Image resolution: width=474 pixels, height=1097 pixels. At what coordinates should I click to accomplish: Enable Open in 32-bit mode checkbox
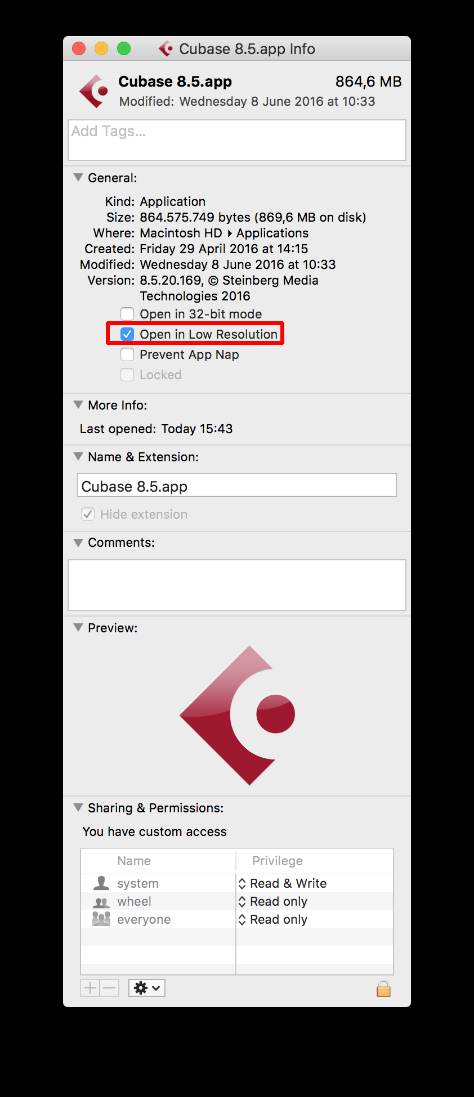click(127, 314)
